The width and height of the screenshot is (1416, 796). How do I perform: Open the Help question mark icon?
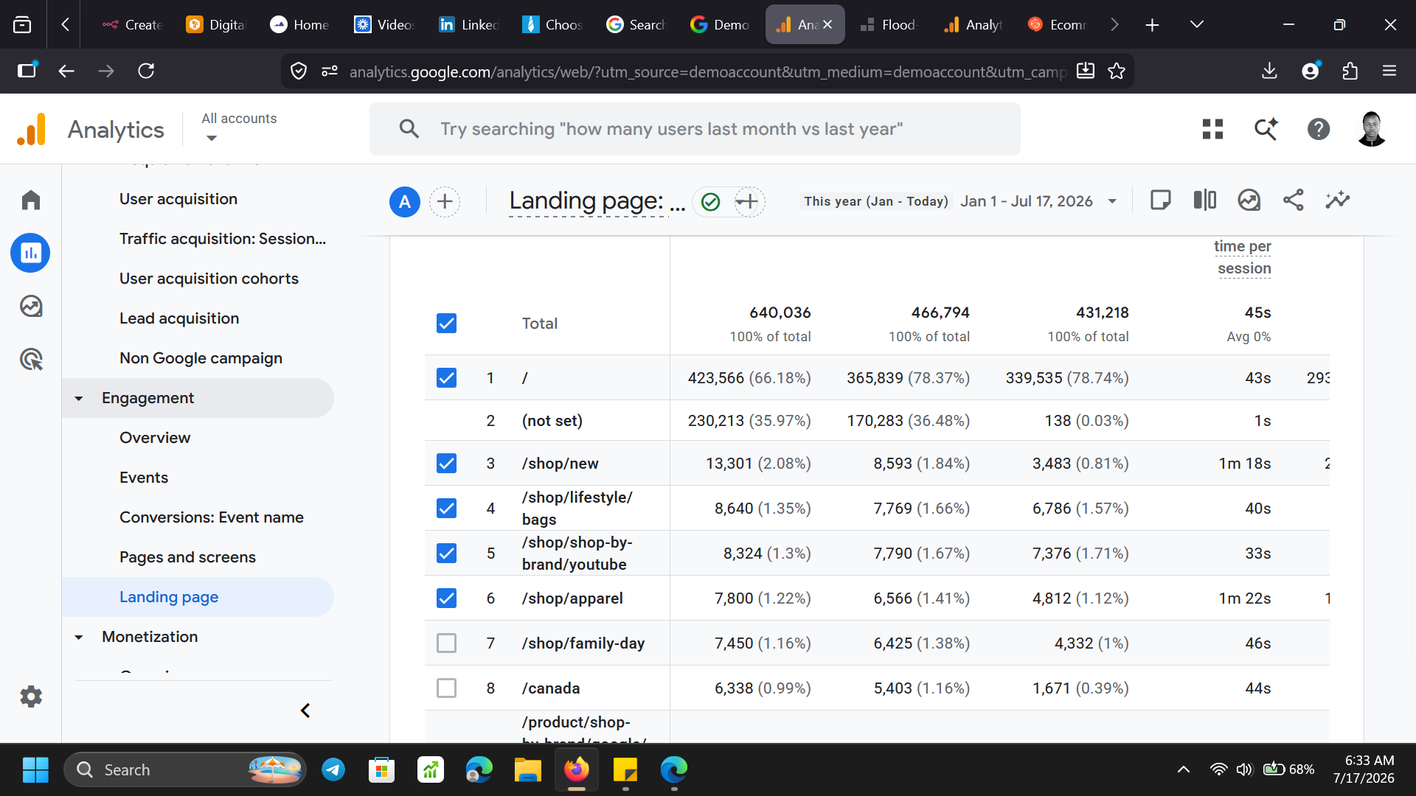tap(1319, 129)
